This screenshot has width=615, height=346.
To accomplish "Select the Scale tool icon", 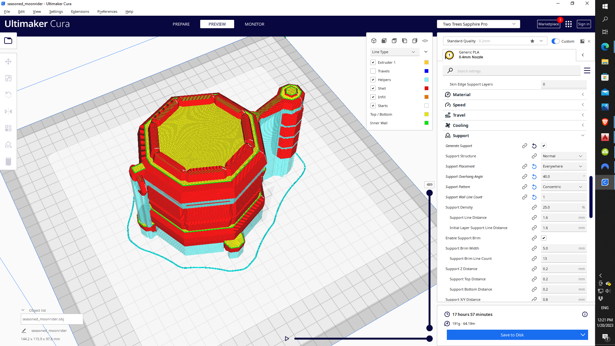I will [8, 78].
